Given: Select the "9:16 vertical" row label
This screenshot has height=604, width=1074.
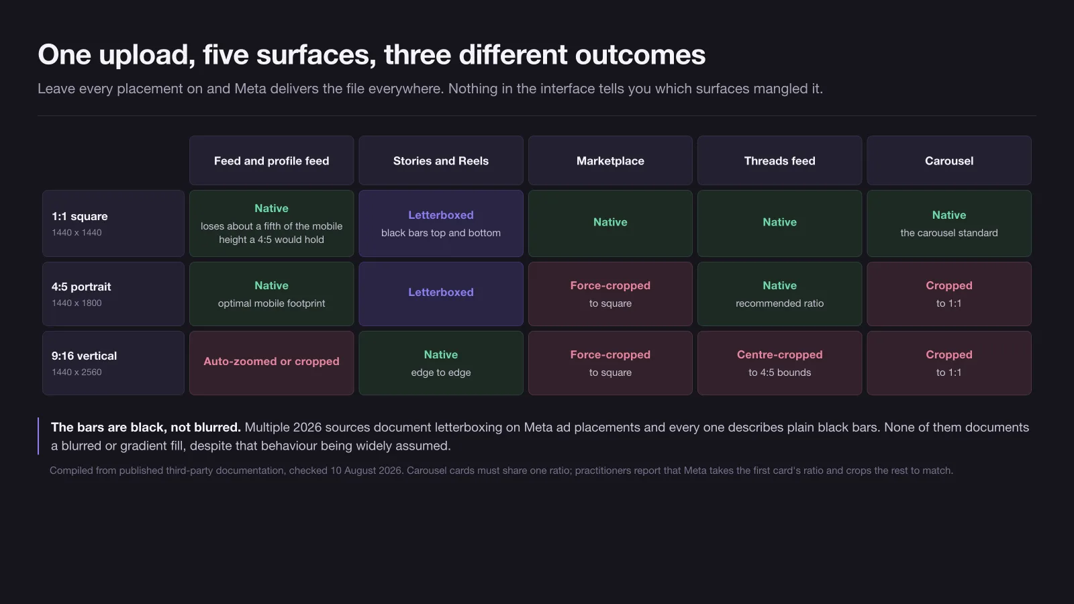Looking at the screenshot, I should pos(113,363).
